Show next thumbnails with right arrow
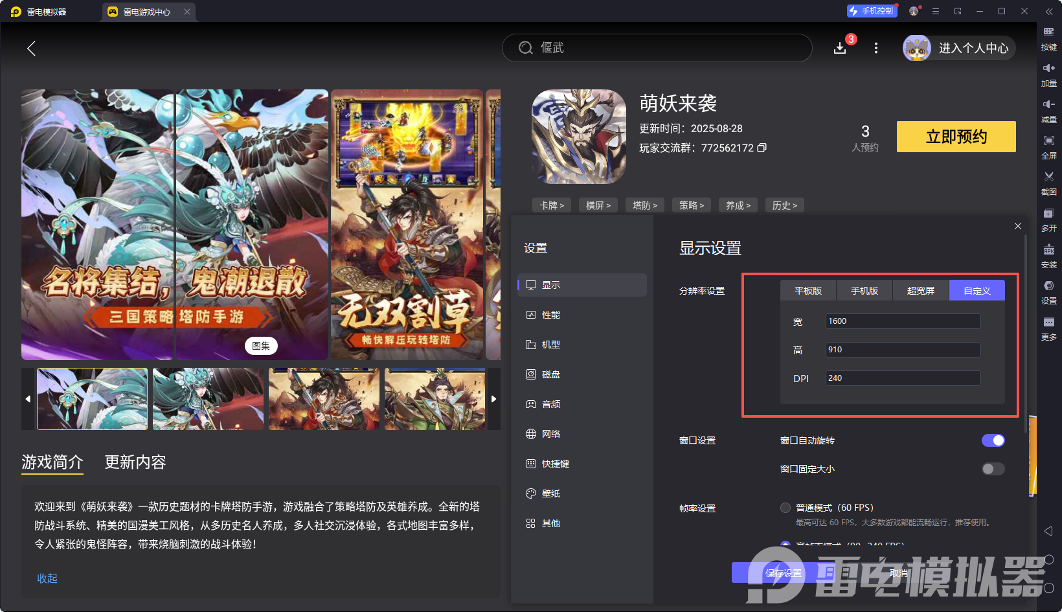The width and height of the screenshot is (1062, 612). pyautogui.click(x=493, y=399)
